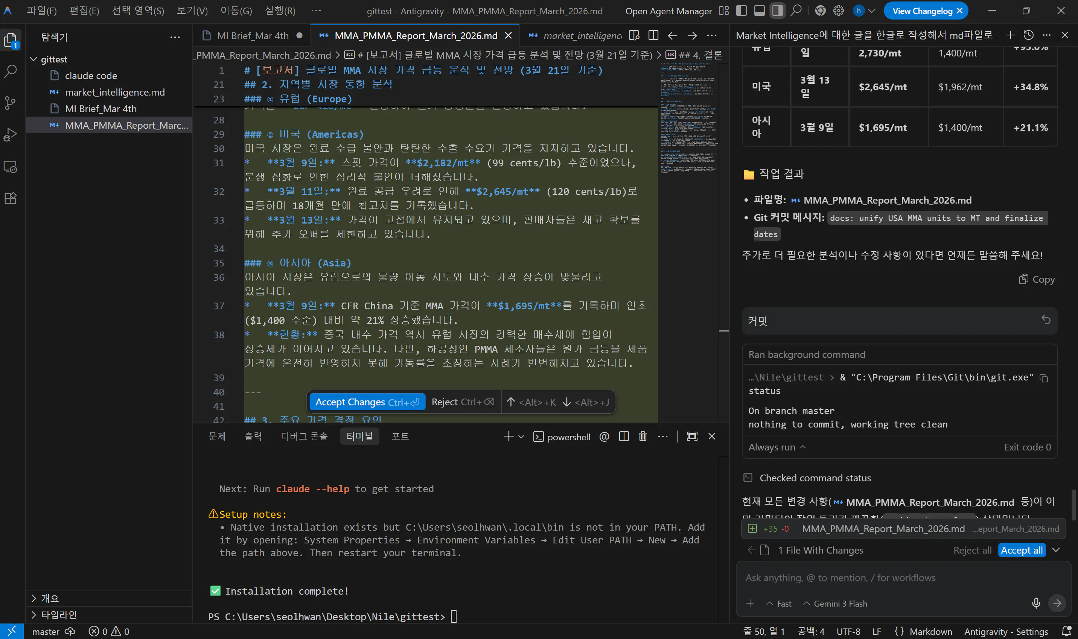Open the Fast mode selector
Image resolution: width=1078 pixels, height=639 pixels.
(779, 604)
